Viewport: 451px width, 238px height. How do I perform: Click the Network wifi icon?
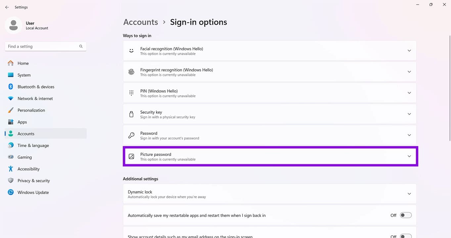[11, 99]
